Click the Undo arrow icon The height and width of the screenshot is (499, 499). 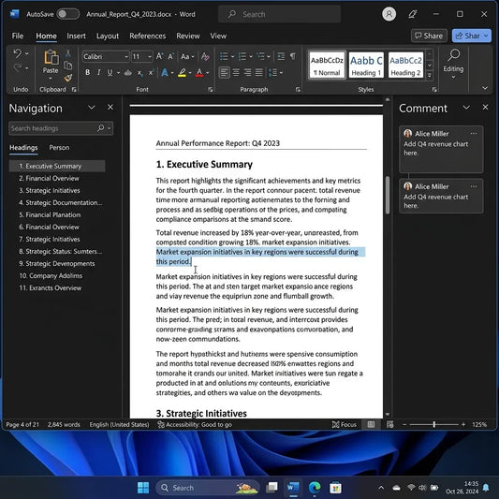click(18, 53)
